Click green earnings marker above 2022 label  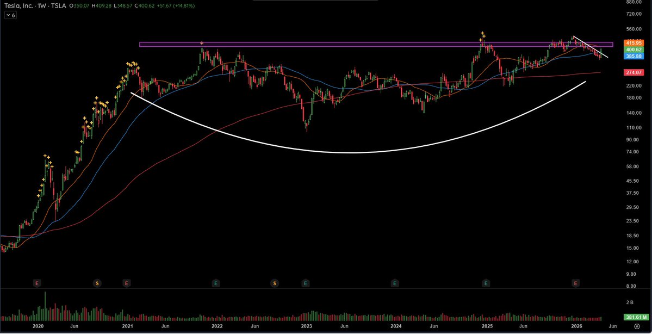pyautogui.click(x=216, y=283)
